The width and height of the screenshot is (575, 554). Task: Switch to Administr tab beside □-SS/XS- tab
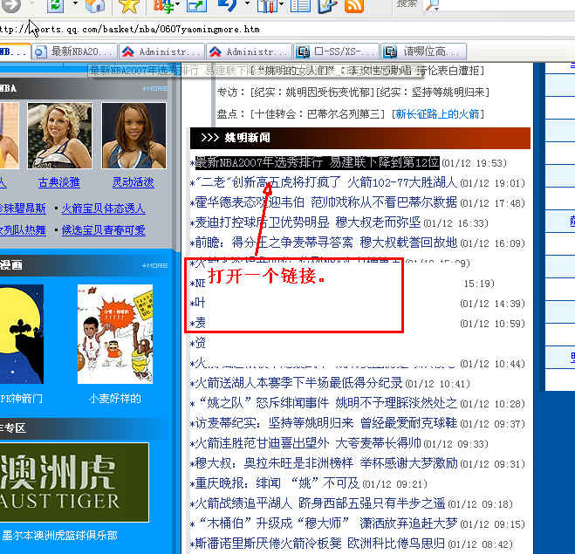coord(249,51)
